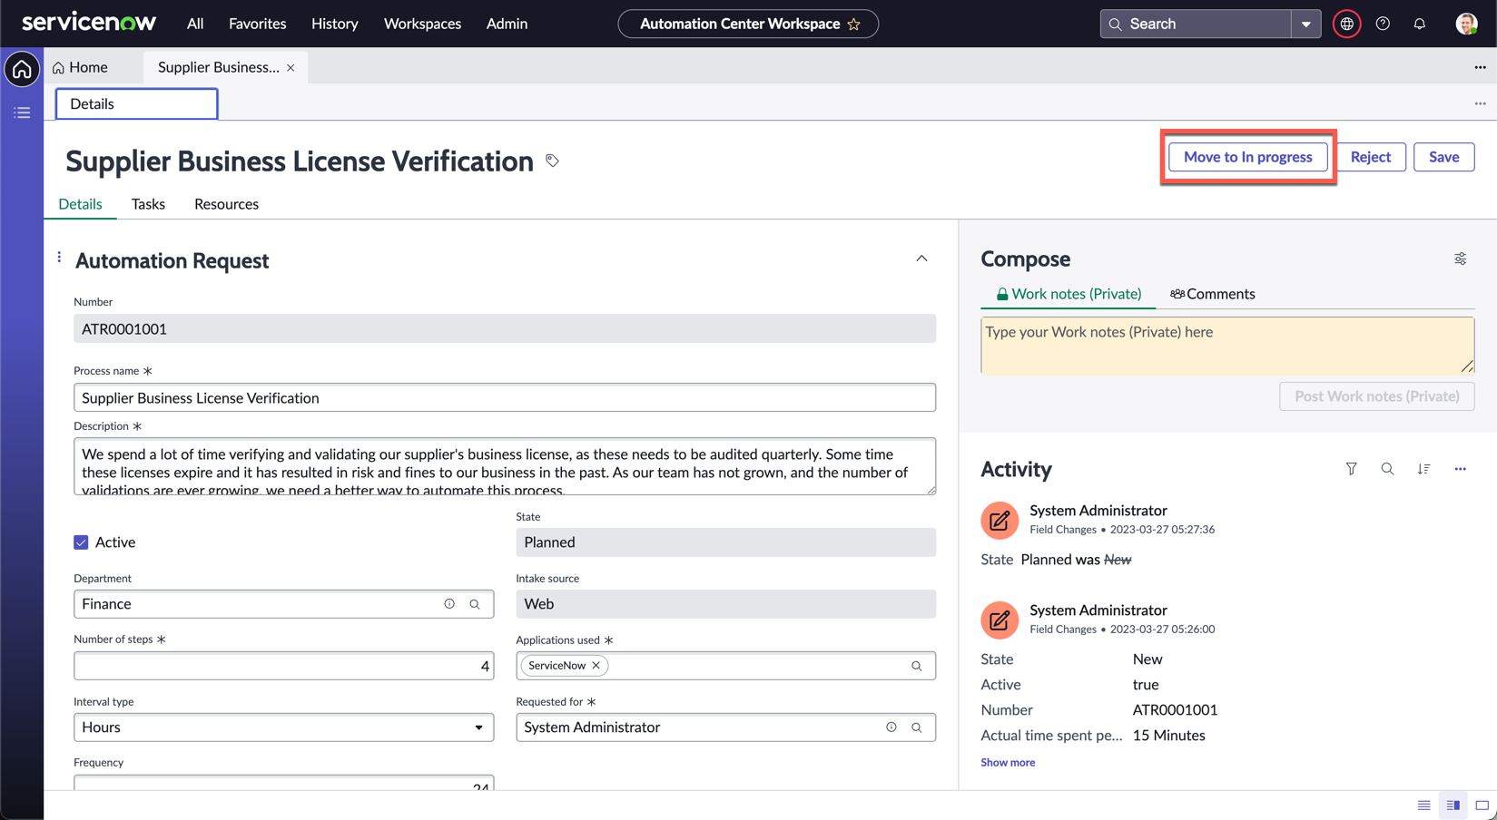This screenshot has width=1497, height=820.
Task: Click the globe icon in header
Action: (1346, 24)
